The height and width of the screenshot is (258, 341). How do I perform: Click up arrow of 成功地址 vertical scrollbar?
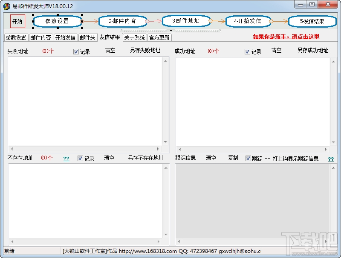[x=333, y=62]
